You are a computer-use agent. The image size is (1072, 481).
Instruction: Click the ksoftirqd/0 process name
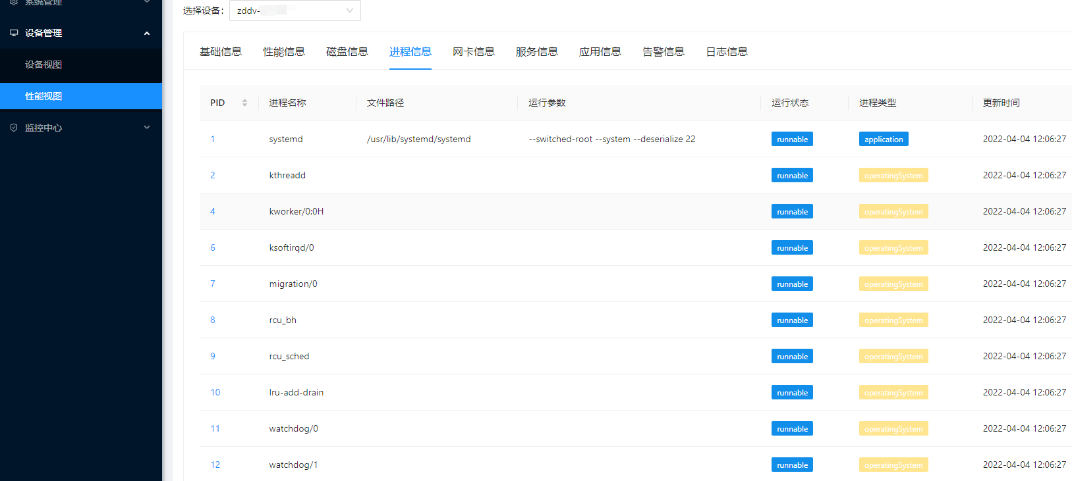click(x=291, y=247)
